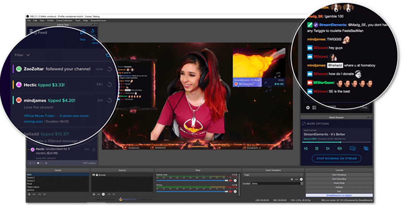This screenshot has height=205, width=403.
Task: Open Settings from the Controls panel
Action: click(x=340, y=187)
